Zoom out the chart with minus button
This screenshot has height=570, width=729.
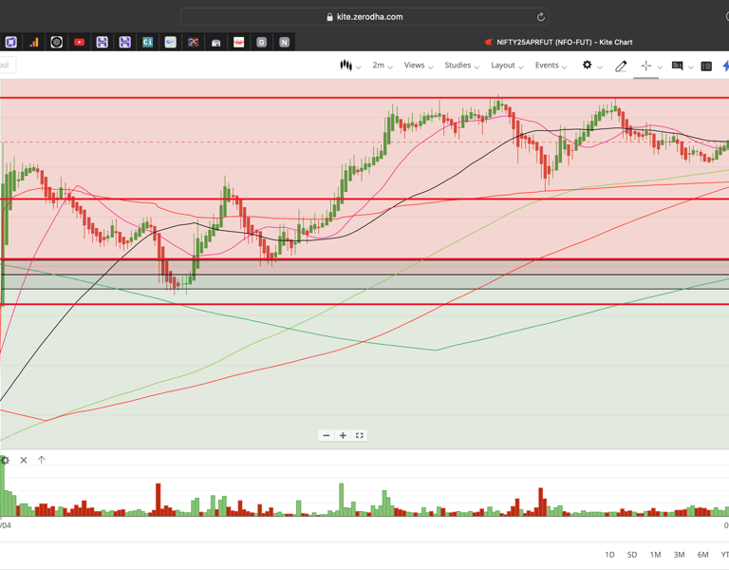[x=327, y=435]
